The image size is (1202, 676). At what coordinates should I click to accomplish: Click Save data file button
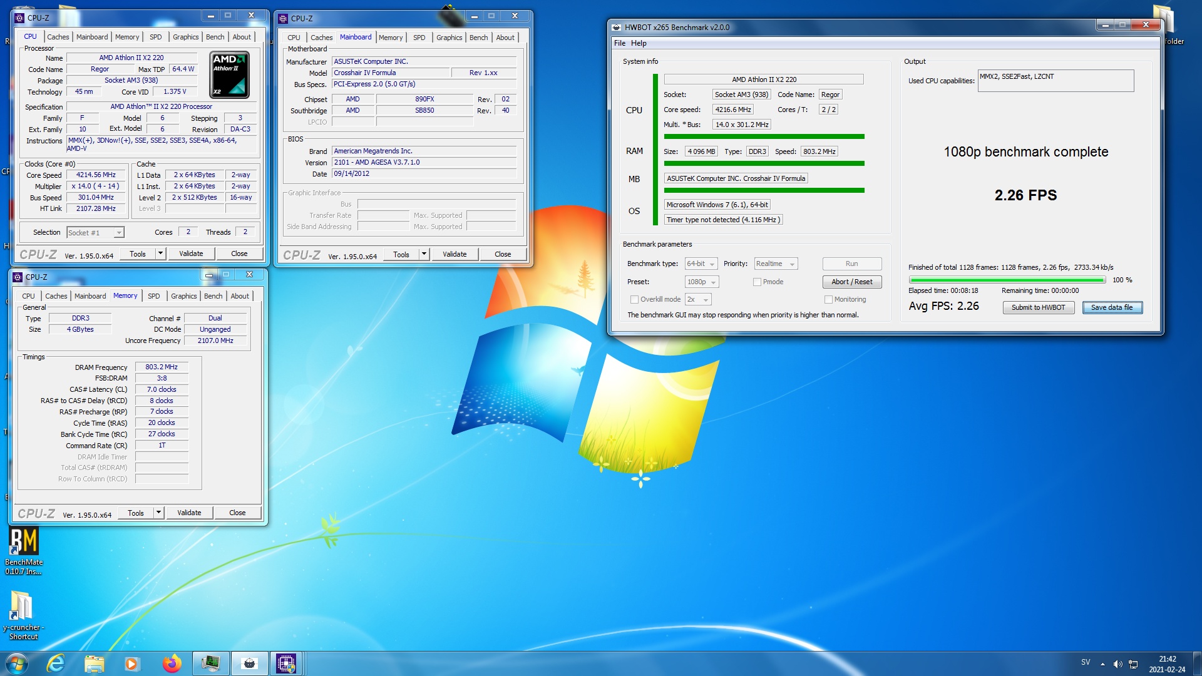tap(1112, 307)
